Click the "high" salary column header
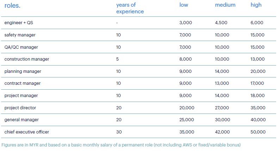The image size is (279, 151). click(x=256, y=5)
